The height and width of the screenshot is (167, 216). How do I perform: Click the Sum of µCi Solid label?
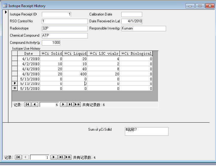click(100, 129)
